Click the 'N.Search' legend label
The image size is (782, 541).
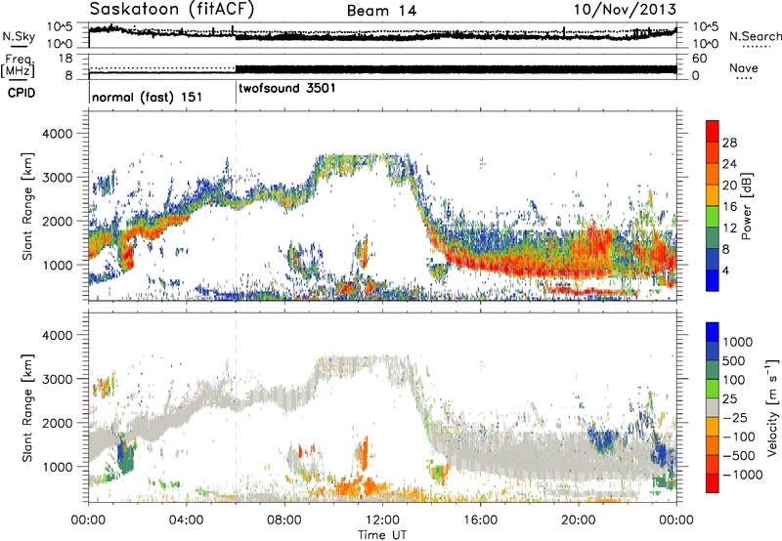coord(755,36)
